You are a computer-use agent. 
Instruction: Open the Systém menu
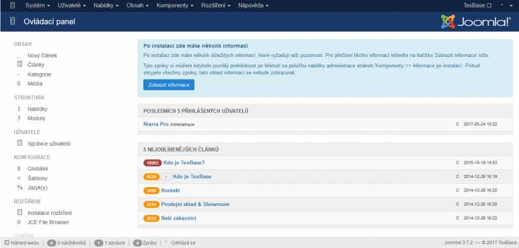pos(38,6)
